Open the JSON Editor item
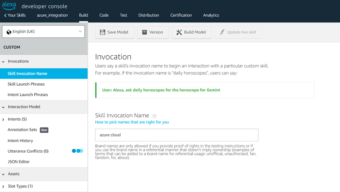The height and width of the screenshot is (192, 340). (19, 162)
